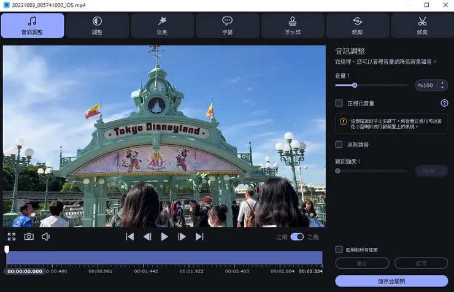Close the editor window
Image resolution: width=454 pixels, height=292 pixels.
(x=445, y=5)
